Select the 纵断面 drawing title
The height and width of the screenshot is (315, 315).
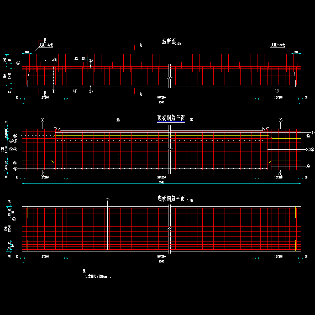pyautogui.click(x=169, y=41)
